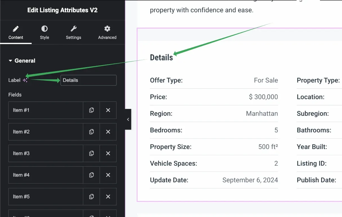Expand Item #2 field row

(x=46, y=132)
